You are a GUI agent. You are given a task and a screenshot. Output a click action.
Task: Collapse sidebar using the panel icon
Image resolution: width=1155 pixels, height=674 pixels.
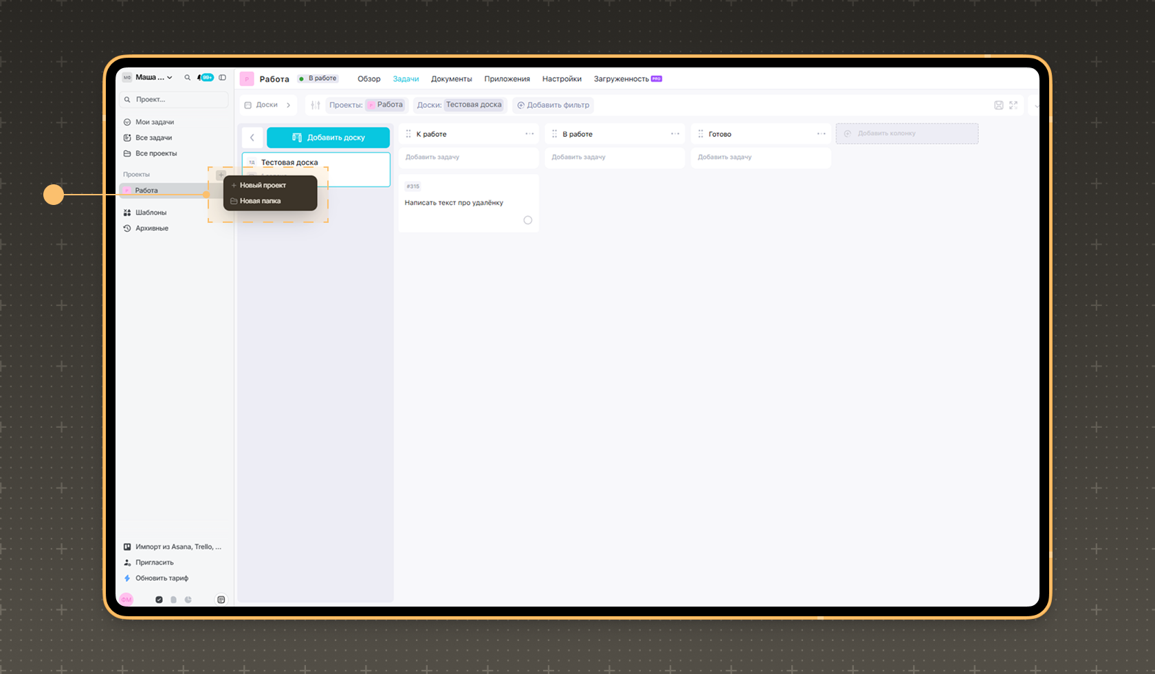tap(222, 78)
